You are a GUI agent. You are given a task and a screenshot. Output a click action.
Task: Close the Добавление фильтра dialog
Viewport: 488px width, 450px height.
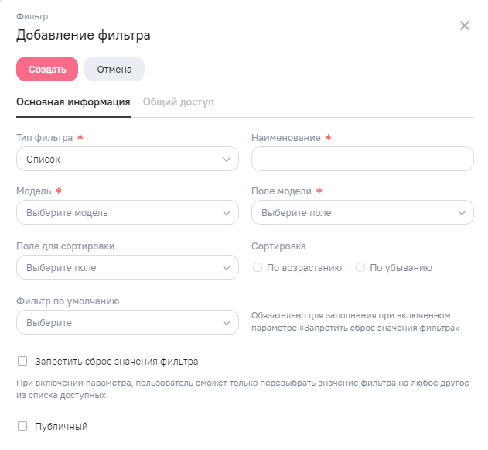(x=465, y=26)
